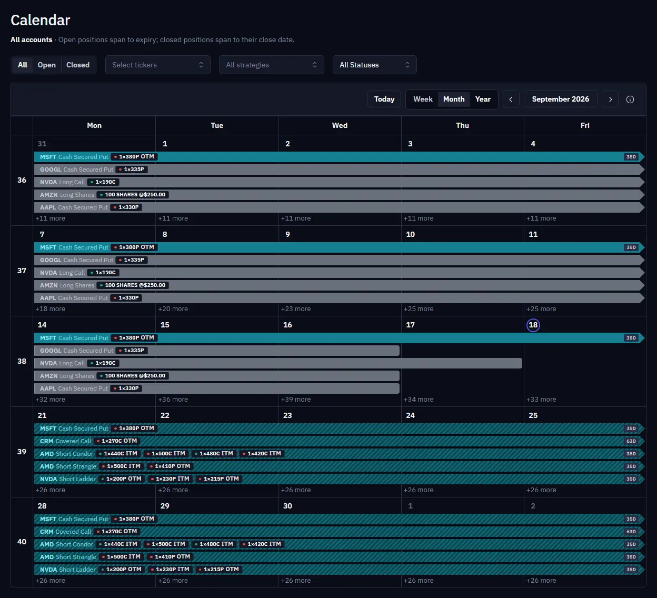Open AMD Short Strangle in week 39
The width and height of the screenshot is (657, 598).
pyautogui.click(x=340, y=466)
